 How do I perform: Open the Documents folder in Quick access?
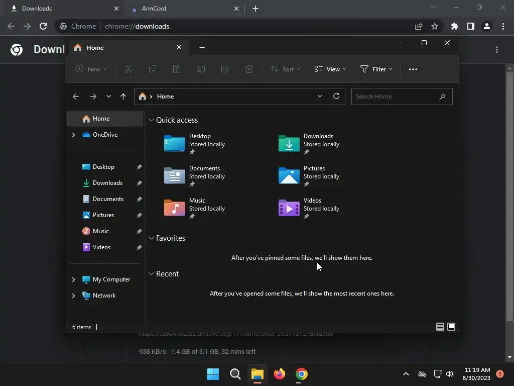click(x=194, y=176)
